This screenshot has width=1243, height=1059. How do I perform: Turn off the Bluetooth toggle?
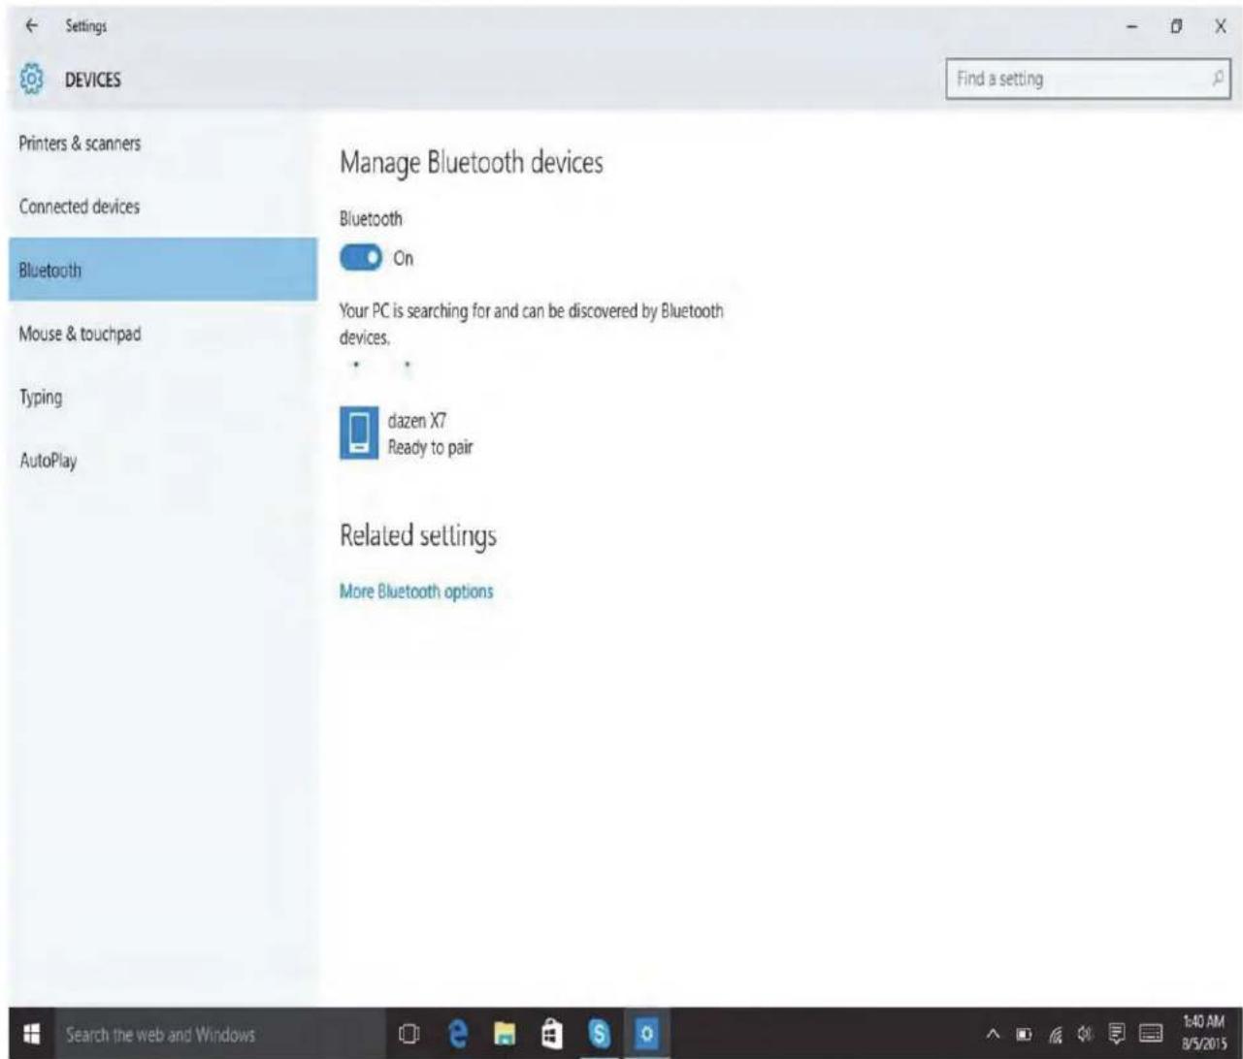[361, 259]
